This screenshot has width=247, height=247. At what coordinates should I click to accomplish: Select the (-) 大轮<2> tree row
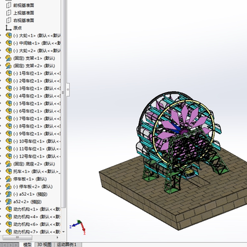(x=33, y=51)
